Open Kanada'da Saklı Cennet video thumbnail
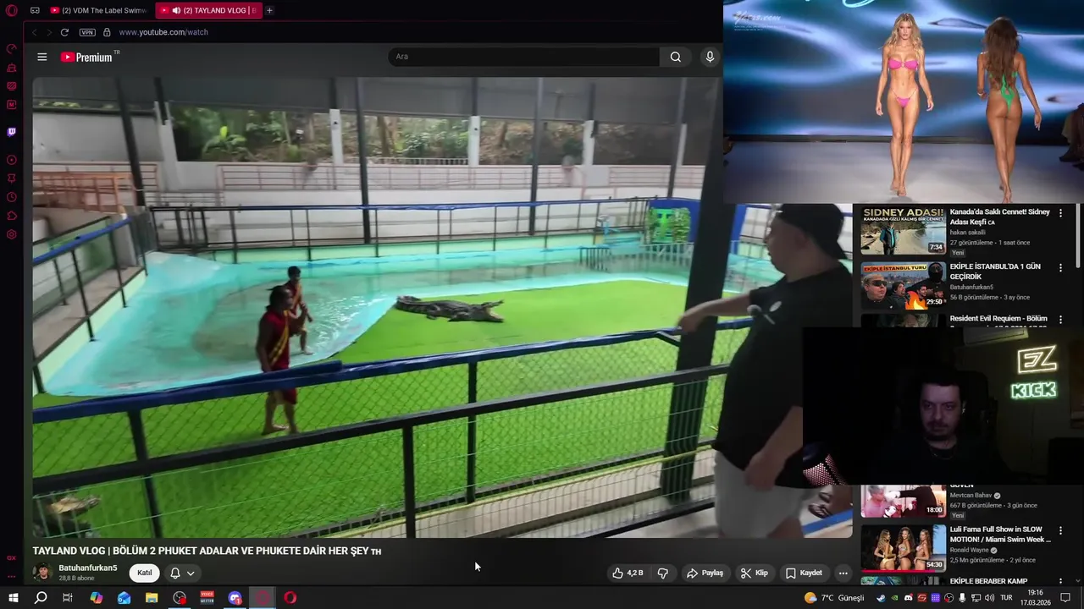The image size is (1084, 609). tap(903, 230)
